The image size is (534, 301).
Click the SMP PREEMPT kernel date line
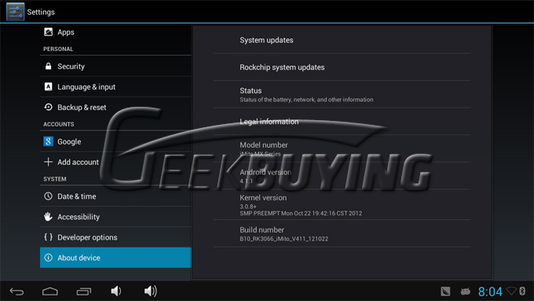301,214
